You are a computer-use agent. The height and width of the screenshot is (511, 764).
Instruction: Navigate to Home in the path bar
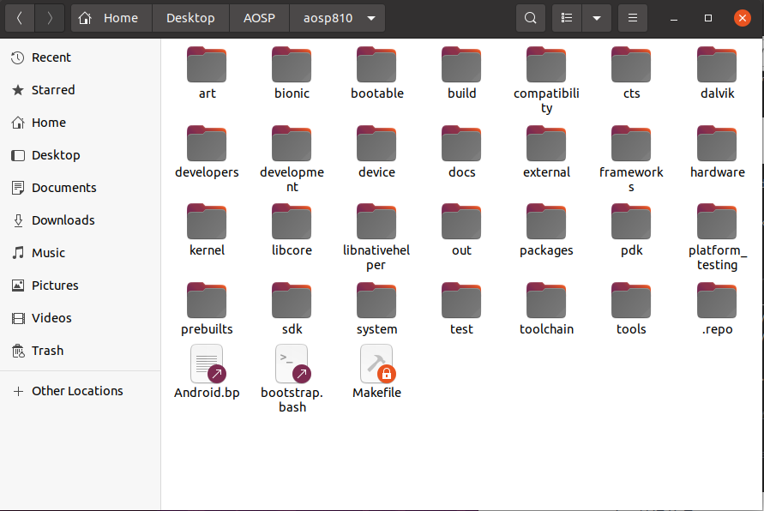point(111,18)
